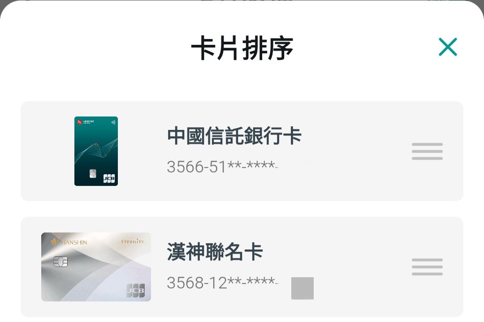484x322 pixels.
Task: Select the green 中國信託 card thumbnail
Action: [96, 151]
